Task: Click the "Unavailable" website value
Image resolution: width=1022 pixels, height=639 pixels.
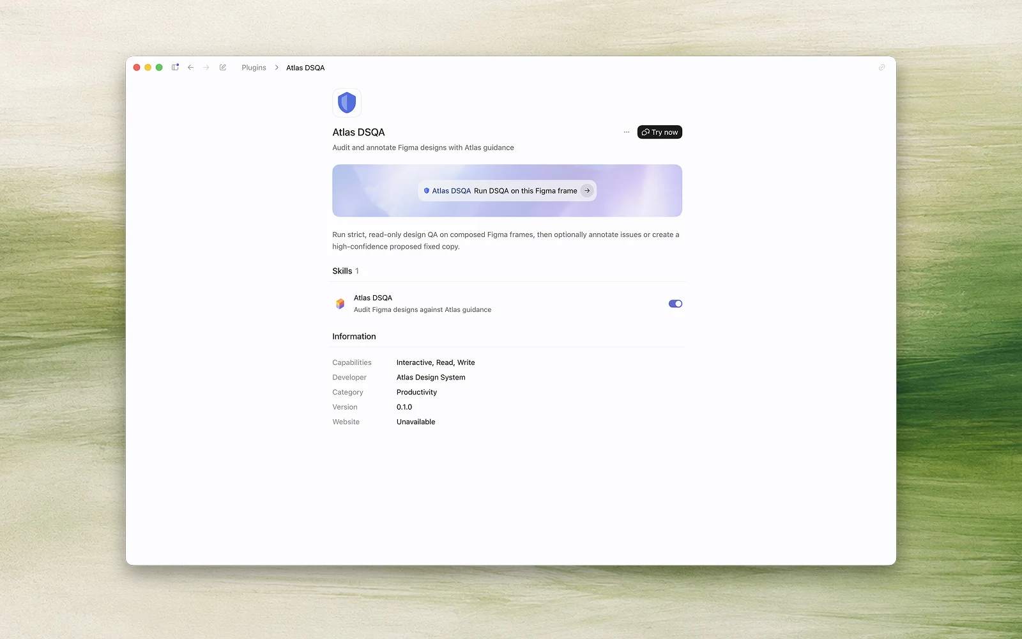Action: tap(416, 422)
